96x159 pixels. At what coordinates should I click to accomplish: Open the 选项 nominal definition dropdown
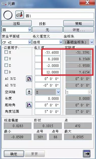[61, 42]
